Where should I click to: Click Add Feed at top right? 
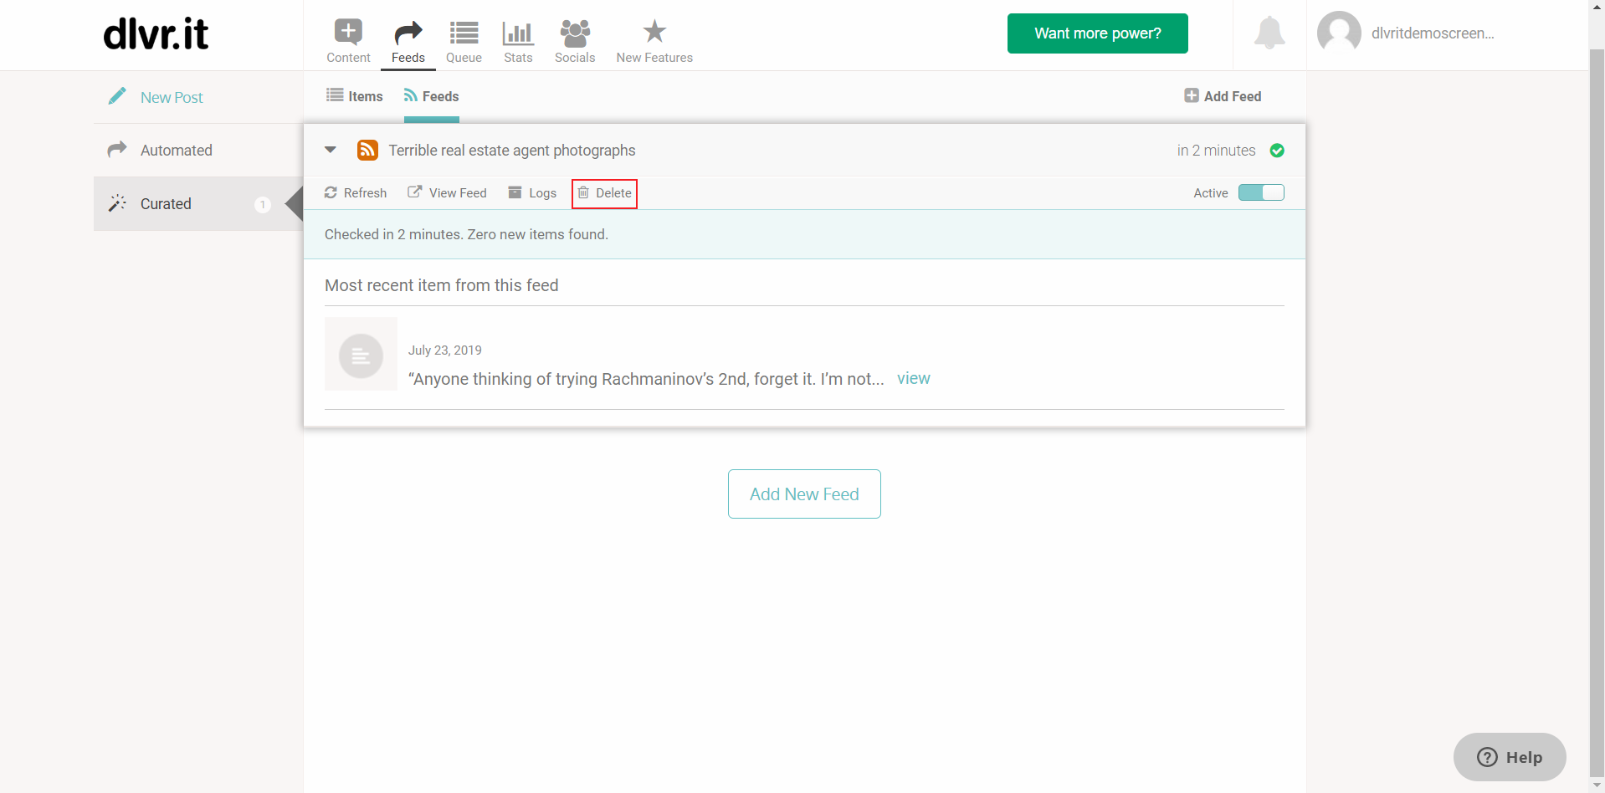pos(1223,96)
